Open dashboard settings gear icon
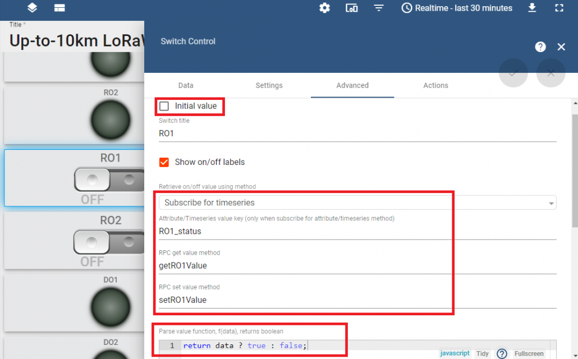The width and height of the screenshot is (578, 359). pyautogui.click(x=324, y=8)
